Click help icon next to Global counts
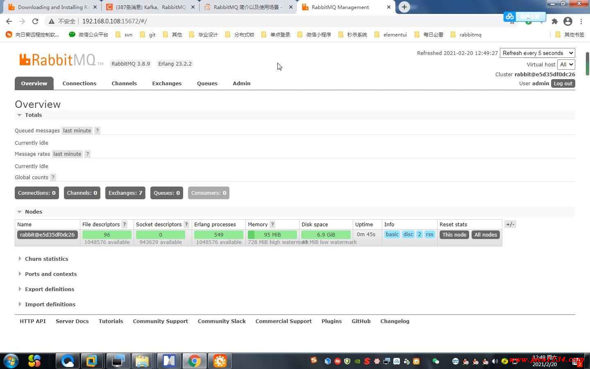The height and width of the screenshot is (369, 590). coord(53,178)
